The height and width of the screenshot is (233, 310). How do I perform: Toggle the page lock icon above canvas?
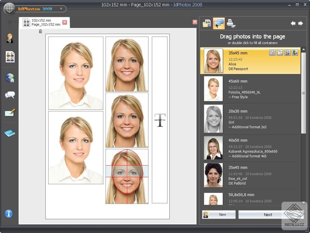tap(40, 31)
